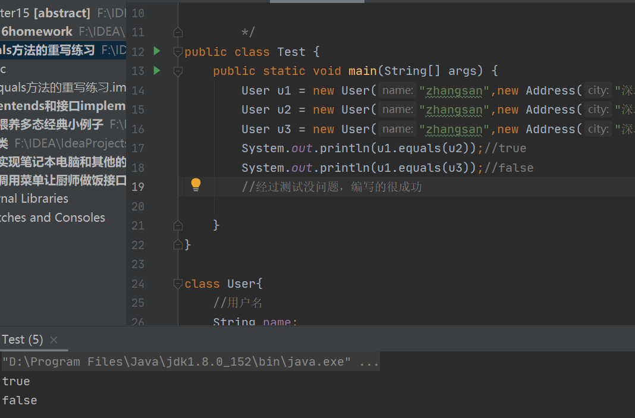Image resolution: width=635 pixels, height=418 pixels.
Task: Select the entends和接口implem module entry
Action: pos(63,106)
